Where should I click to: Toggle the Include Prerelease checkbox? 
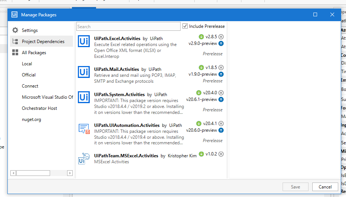(185, 26)
